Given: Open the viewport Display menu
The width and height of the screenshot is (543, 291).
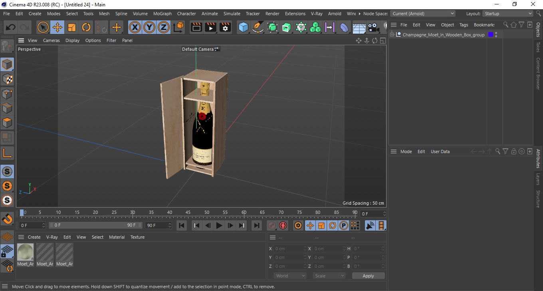Looking at the screenshot, I should coord(73,40).
